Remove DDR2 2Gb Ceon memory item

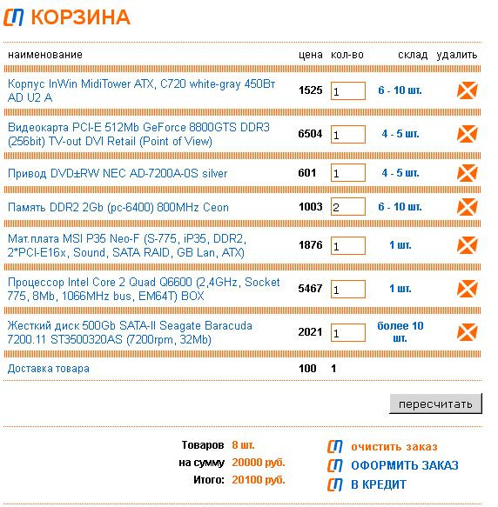click(467, 207)
